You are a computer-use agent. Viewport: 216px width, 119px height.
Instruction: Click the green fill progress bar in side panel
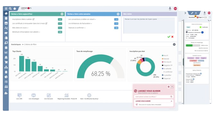pos(189,46)
